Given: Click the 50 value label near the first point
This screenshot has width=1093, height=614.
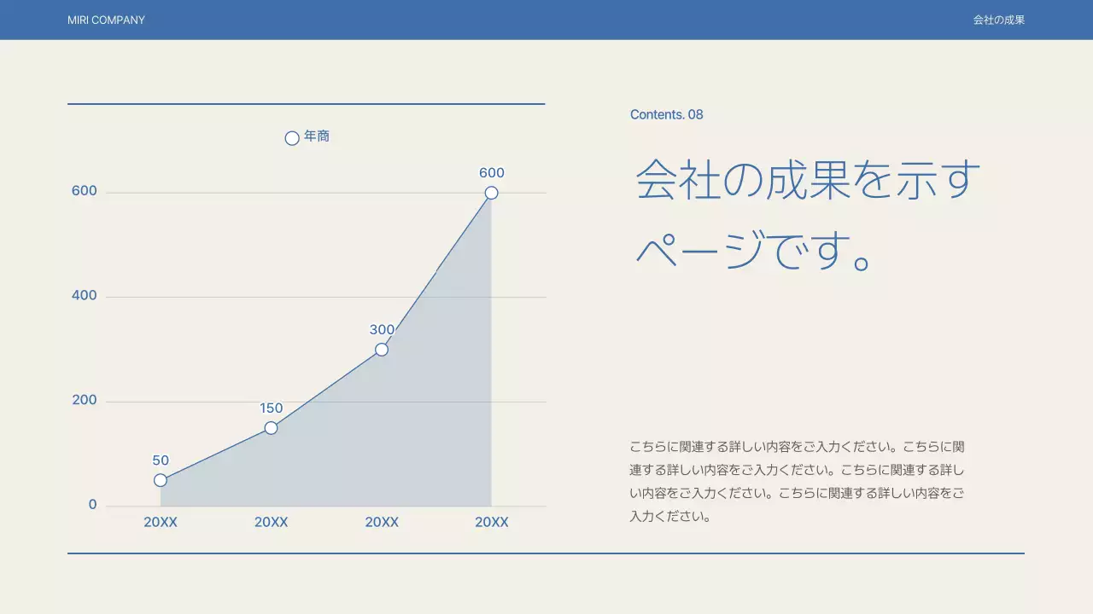Looking at the screenshot, I should click(x=160, y=460).
